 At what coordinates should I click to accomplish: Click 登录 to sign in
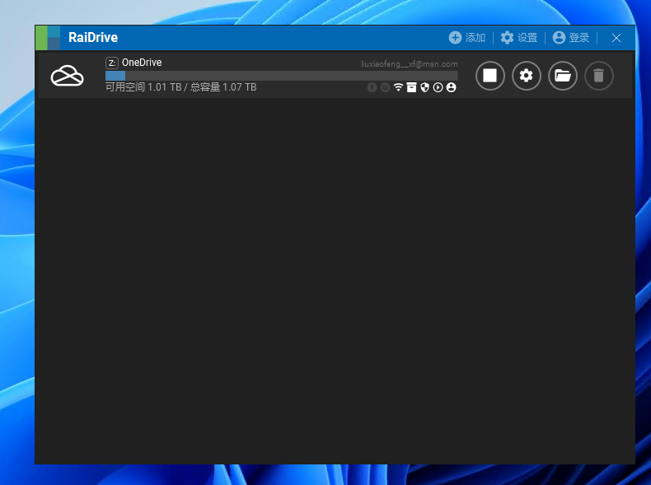pos(571,38)
